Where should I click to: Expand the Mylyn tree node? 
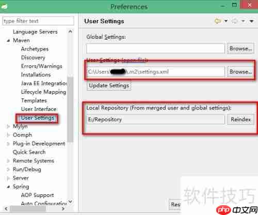coord(8,126)
